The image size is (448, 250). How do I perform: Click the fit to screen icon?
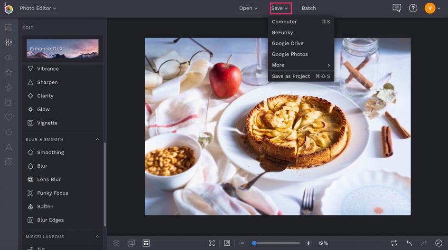click(x=212, y=243)
